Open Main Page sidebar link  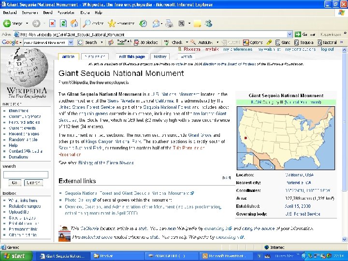coord(18,111)
